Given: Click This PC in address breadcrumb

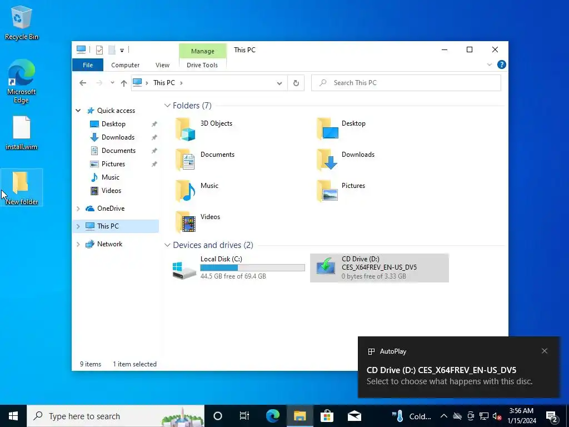Looking at the screenshot, I should [164, 83].
